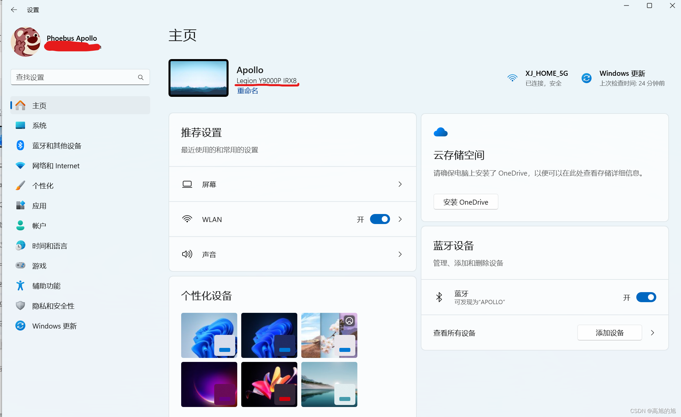Click the 重命名 link under Apollo
Screen dimensions: 681x417
tap(247, 91)
